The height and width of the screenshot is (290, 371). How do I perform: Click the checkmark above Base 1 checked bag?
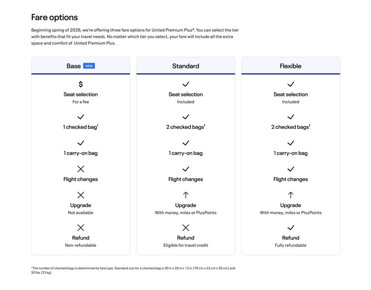coord(80,117)
